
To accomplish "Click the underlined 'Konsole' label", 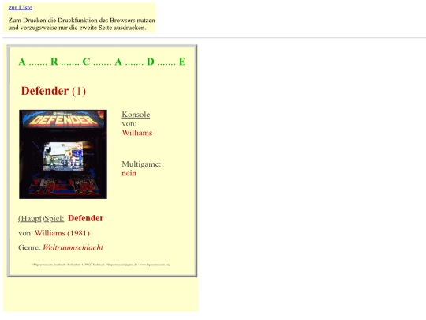I will point(136,115).
